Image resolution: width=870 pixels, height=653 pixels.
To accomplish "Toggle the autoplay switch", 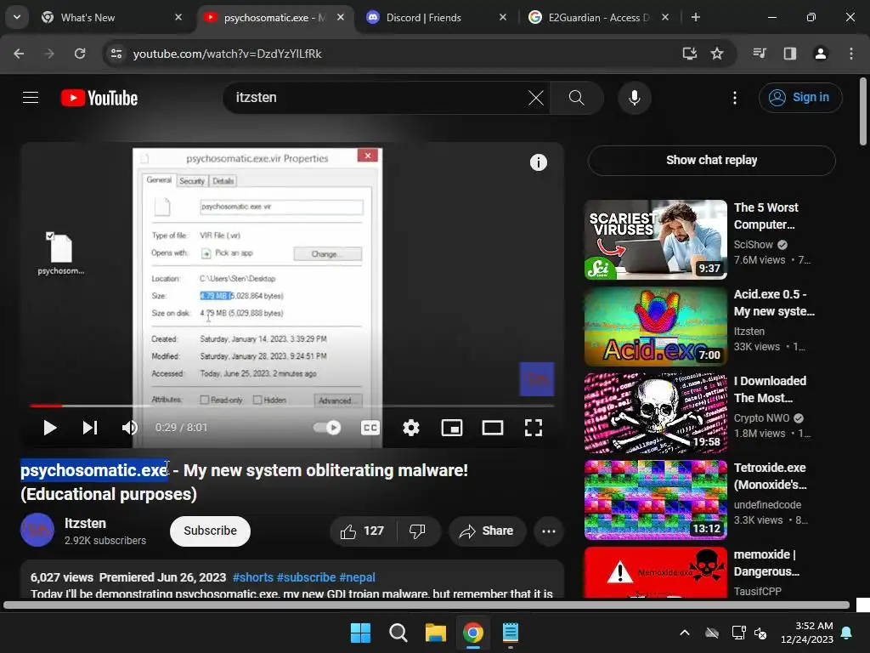I will [327, 428].
